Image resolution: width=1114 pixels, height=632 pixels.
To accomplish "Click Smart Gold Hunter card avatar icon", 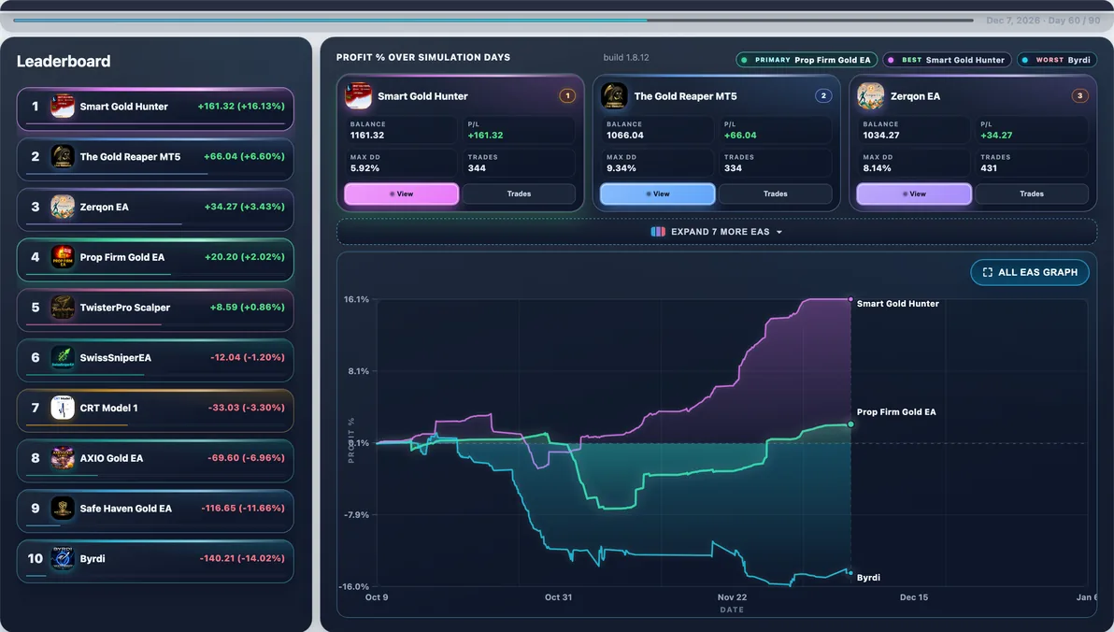I will (358, 95).
